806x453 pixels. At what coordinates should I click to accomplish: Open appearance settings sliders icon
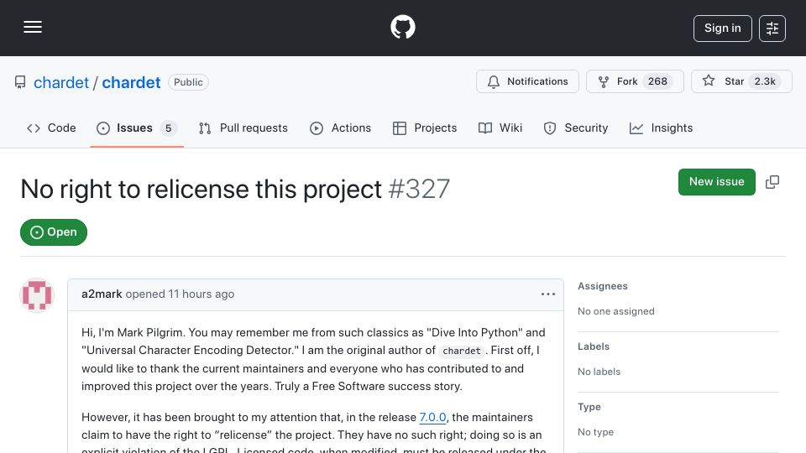(x=772, y=29)
